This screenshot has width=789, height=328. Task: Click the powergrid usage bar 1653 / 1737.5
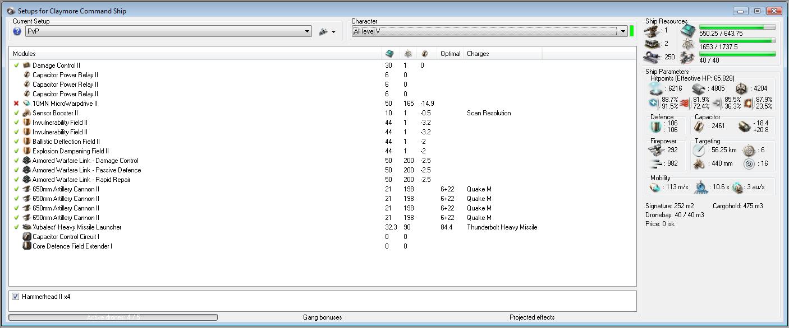coord(737,41)
